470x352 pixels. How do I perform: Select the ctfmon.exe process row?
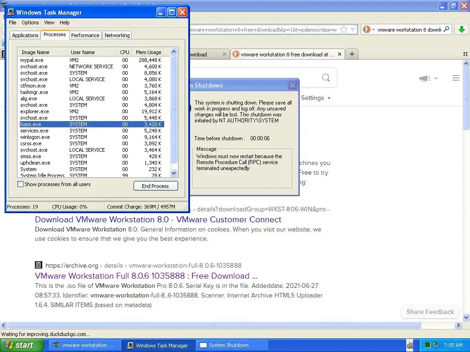[91, 86]
